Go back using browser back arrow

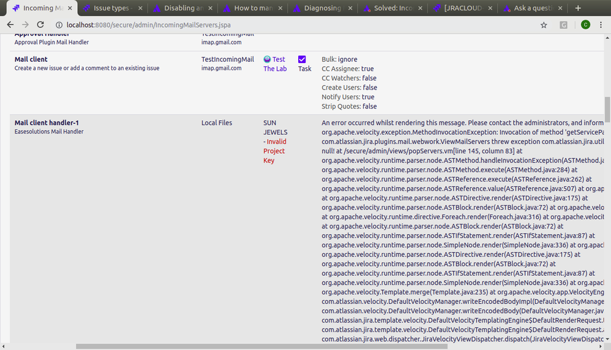coord(10,25)
